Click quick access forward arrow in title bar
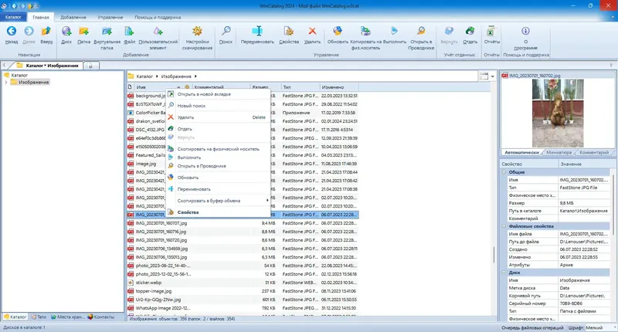Image resolution: width=618 pixels, height=332 pixels. [22, 6]
